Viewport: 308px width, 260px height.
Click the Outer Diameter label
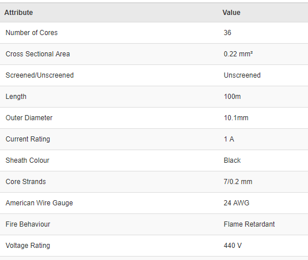click(29, 118)
